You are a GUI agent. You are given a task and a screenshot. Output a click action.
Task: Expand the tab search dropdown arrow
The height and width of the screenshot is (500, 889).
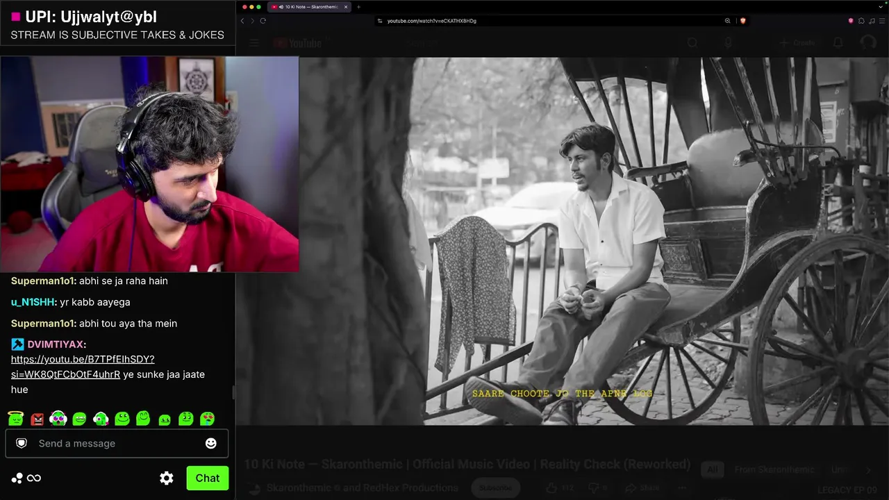[x=882, y=7]
